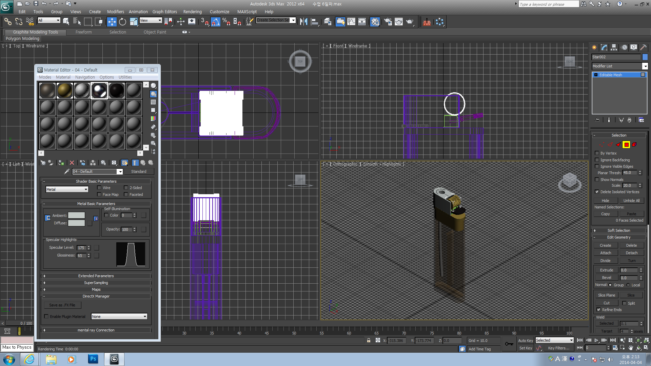Viewport: 651px width, 366px height.
Task: Expand the Soft Selection rollout
Action: [619, 230]
